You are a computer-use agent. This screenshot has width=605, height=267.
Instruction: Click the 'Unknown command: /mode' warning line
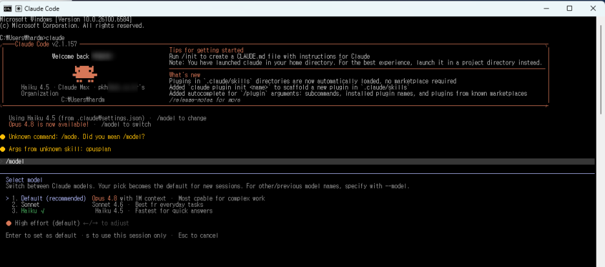(76, 136)
